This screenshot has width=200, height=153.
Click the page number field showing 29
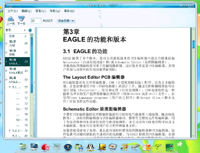point(36,21)
